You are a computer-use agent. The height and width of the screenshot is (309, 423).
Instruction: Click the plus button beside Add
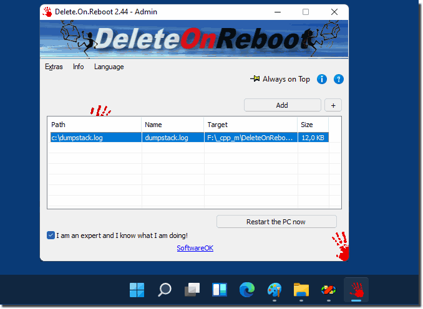pyautogui.click(x=333, y=105)
